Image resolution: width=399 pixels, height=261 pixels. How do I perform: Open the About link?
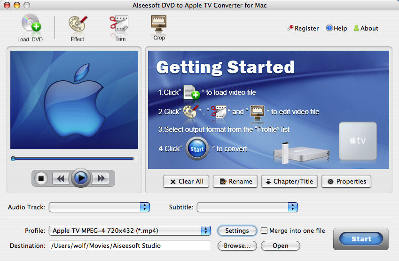point(366,28)
